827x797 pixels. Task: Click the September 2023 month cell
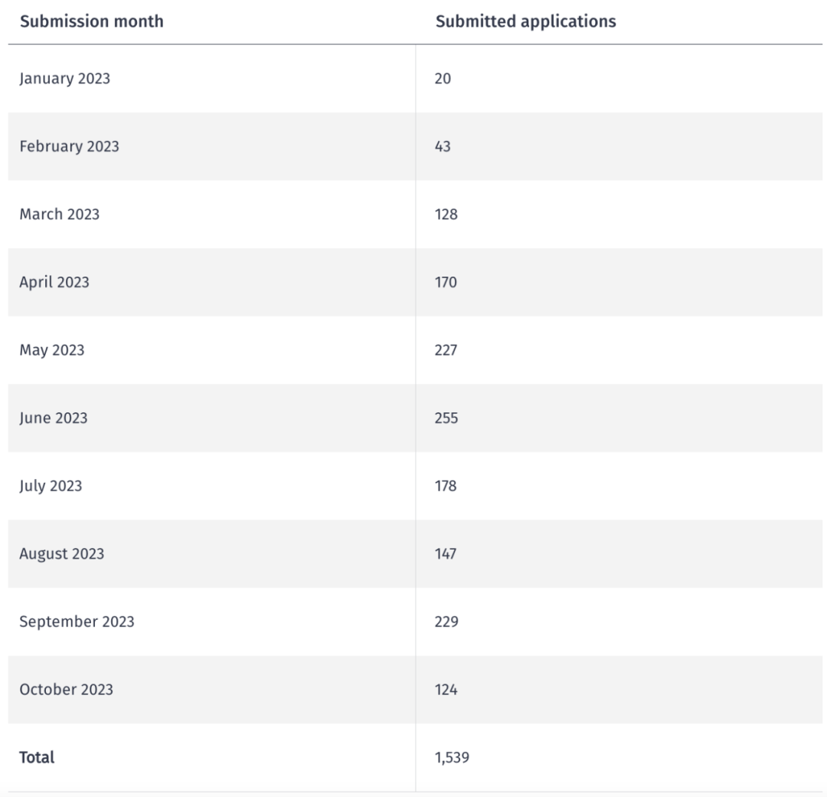77,622
